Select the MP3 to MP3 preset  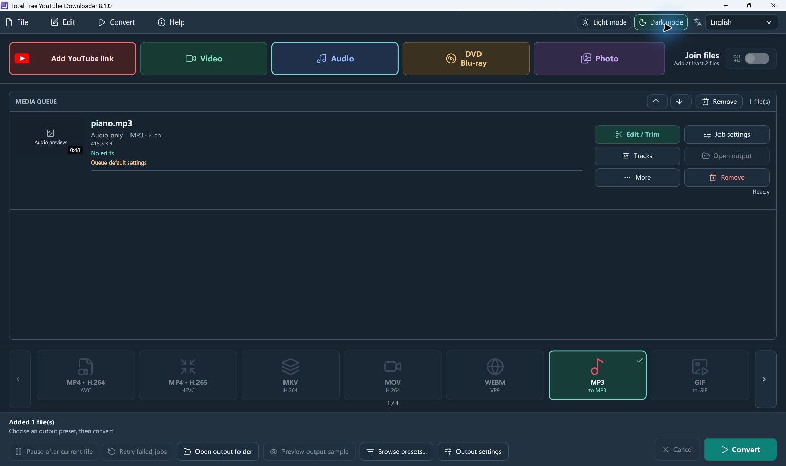click(597, 375)
